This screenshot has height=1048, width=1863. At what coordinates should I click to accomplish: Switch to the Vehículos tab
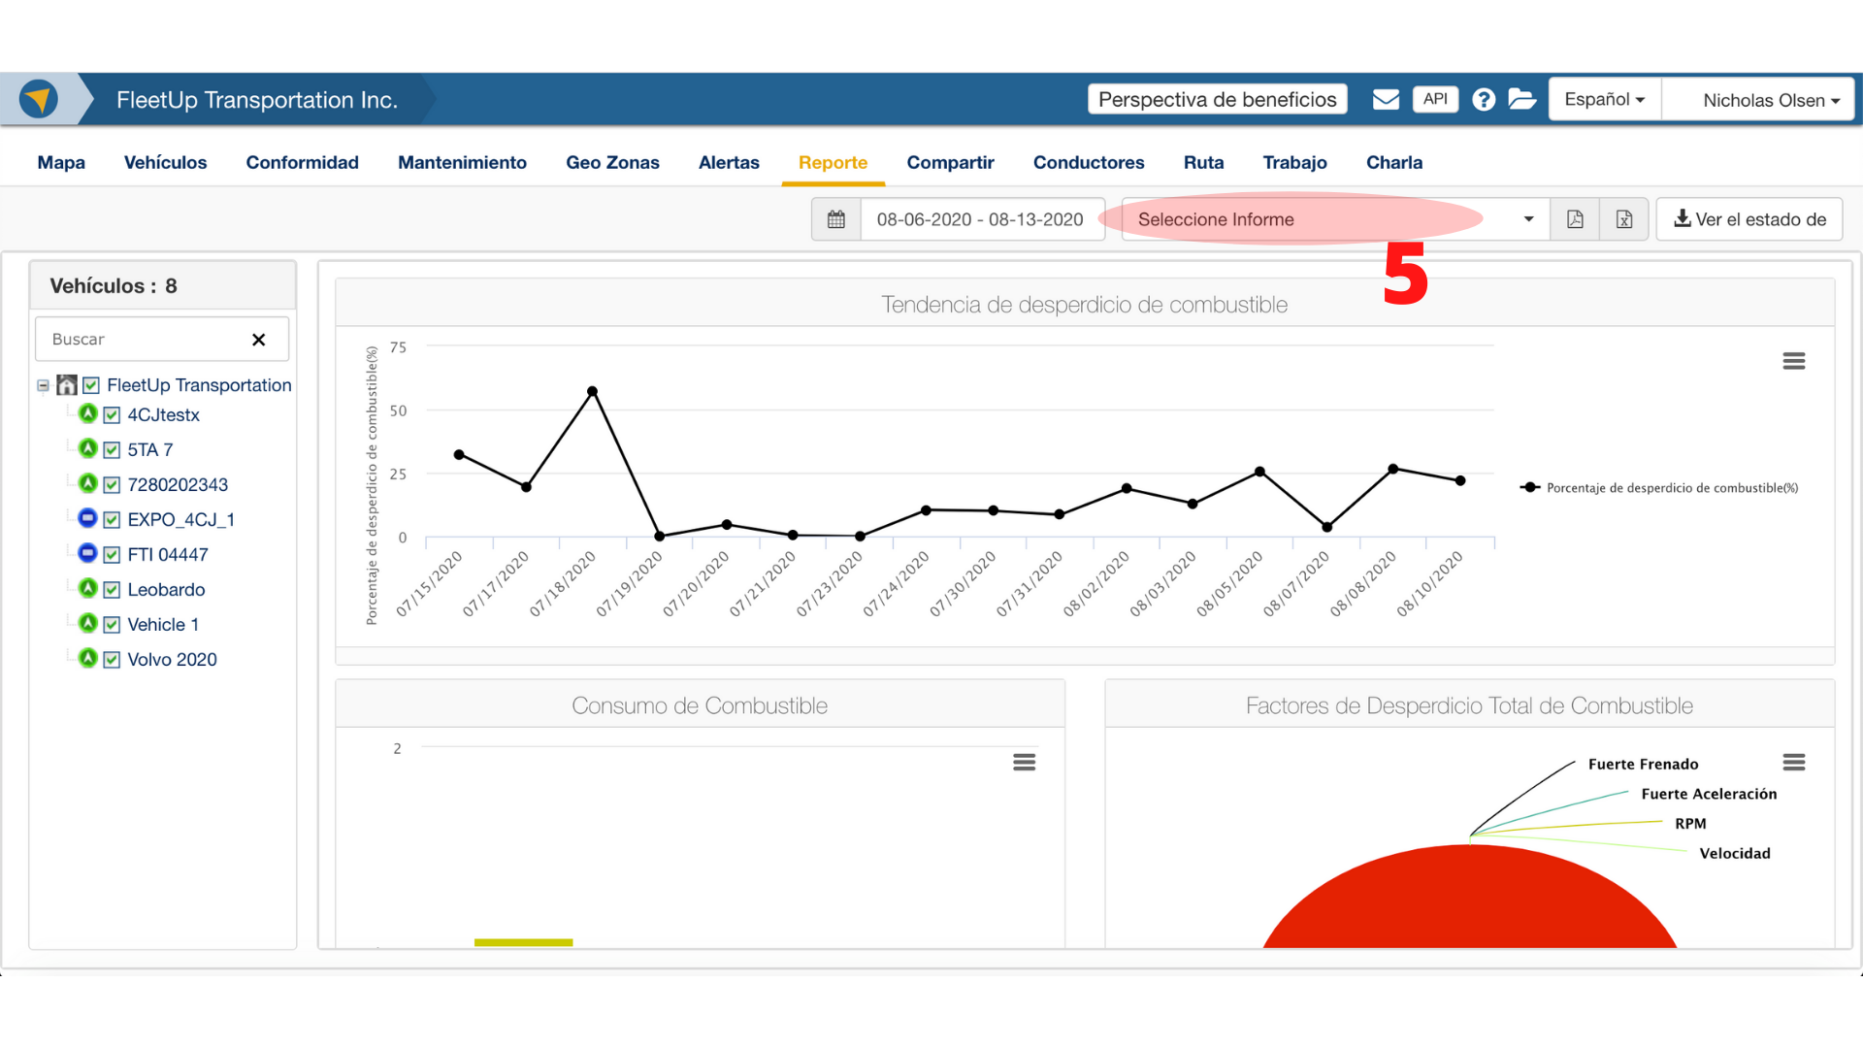click(165, 163)
